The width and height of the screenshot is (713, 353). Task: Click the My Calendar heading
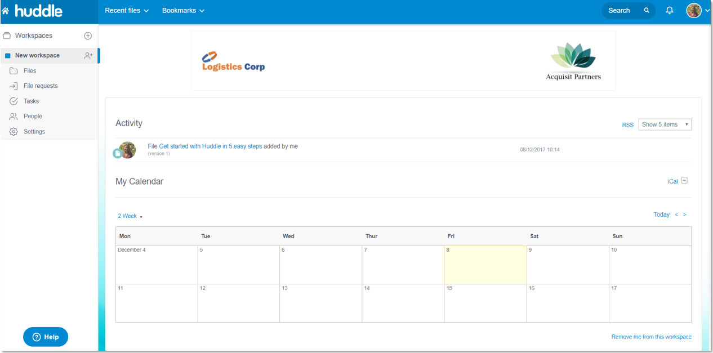pos(140,181)
